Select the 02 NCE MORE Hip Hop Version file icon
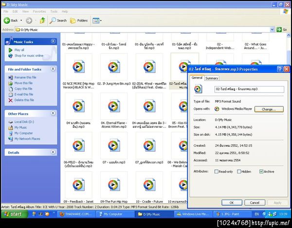292x228 pixels. (x=78, y=67)
